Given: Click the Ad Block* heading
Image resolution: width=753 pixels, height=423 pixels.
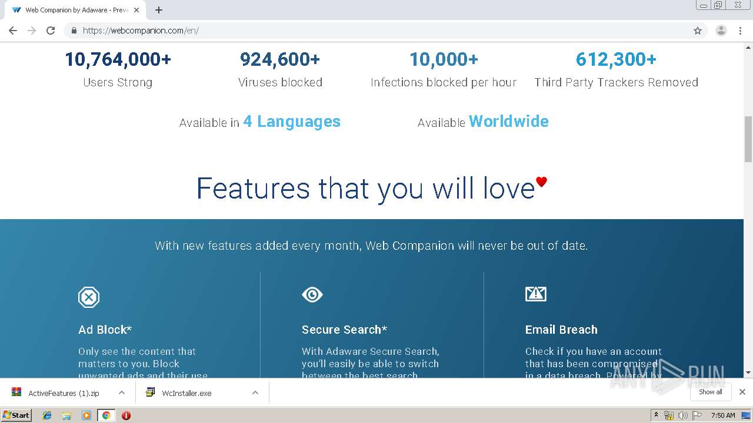Looking at the screenshot, I should click(x=105, y=330).
